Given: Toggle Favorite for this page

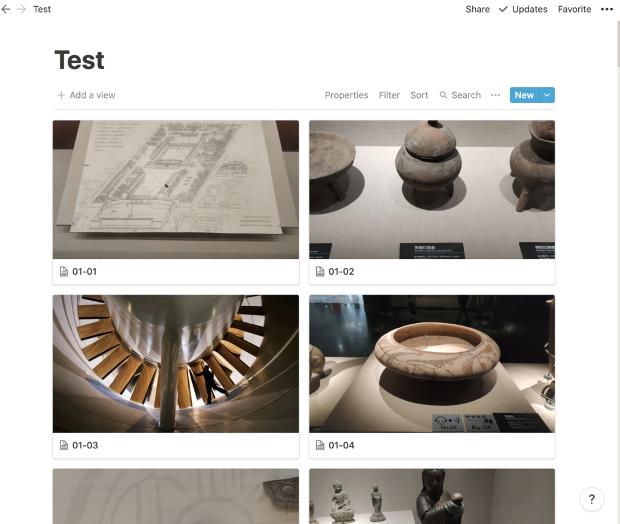Looking at the screenshot, I should coord(574,9).
